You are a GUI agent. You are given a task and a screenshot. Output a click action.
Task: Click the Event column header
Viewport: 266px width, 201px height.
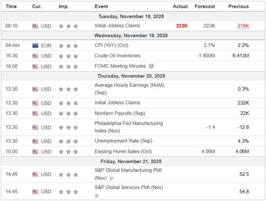102,7
